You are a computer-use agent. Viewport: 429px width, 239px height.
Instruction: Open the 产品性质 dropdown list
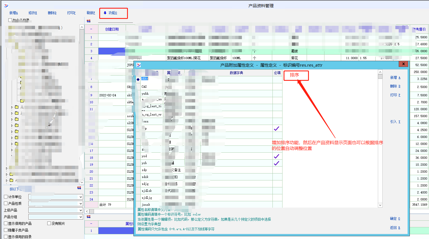click(81, 203)
